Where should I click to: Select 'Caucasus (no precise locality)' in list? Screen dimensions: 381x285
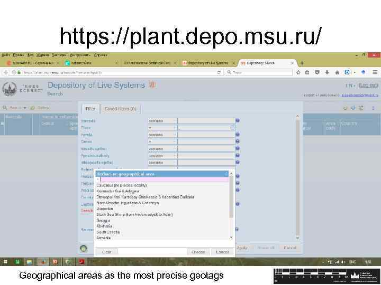(122, 185)
